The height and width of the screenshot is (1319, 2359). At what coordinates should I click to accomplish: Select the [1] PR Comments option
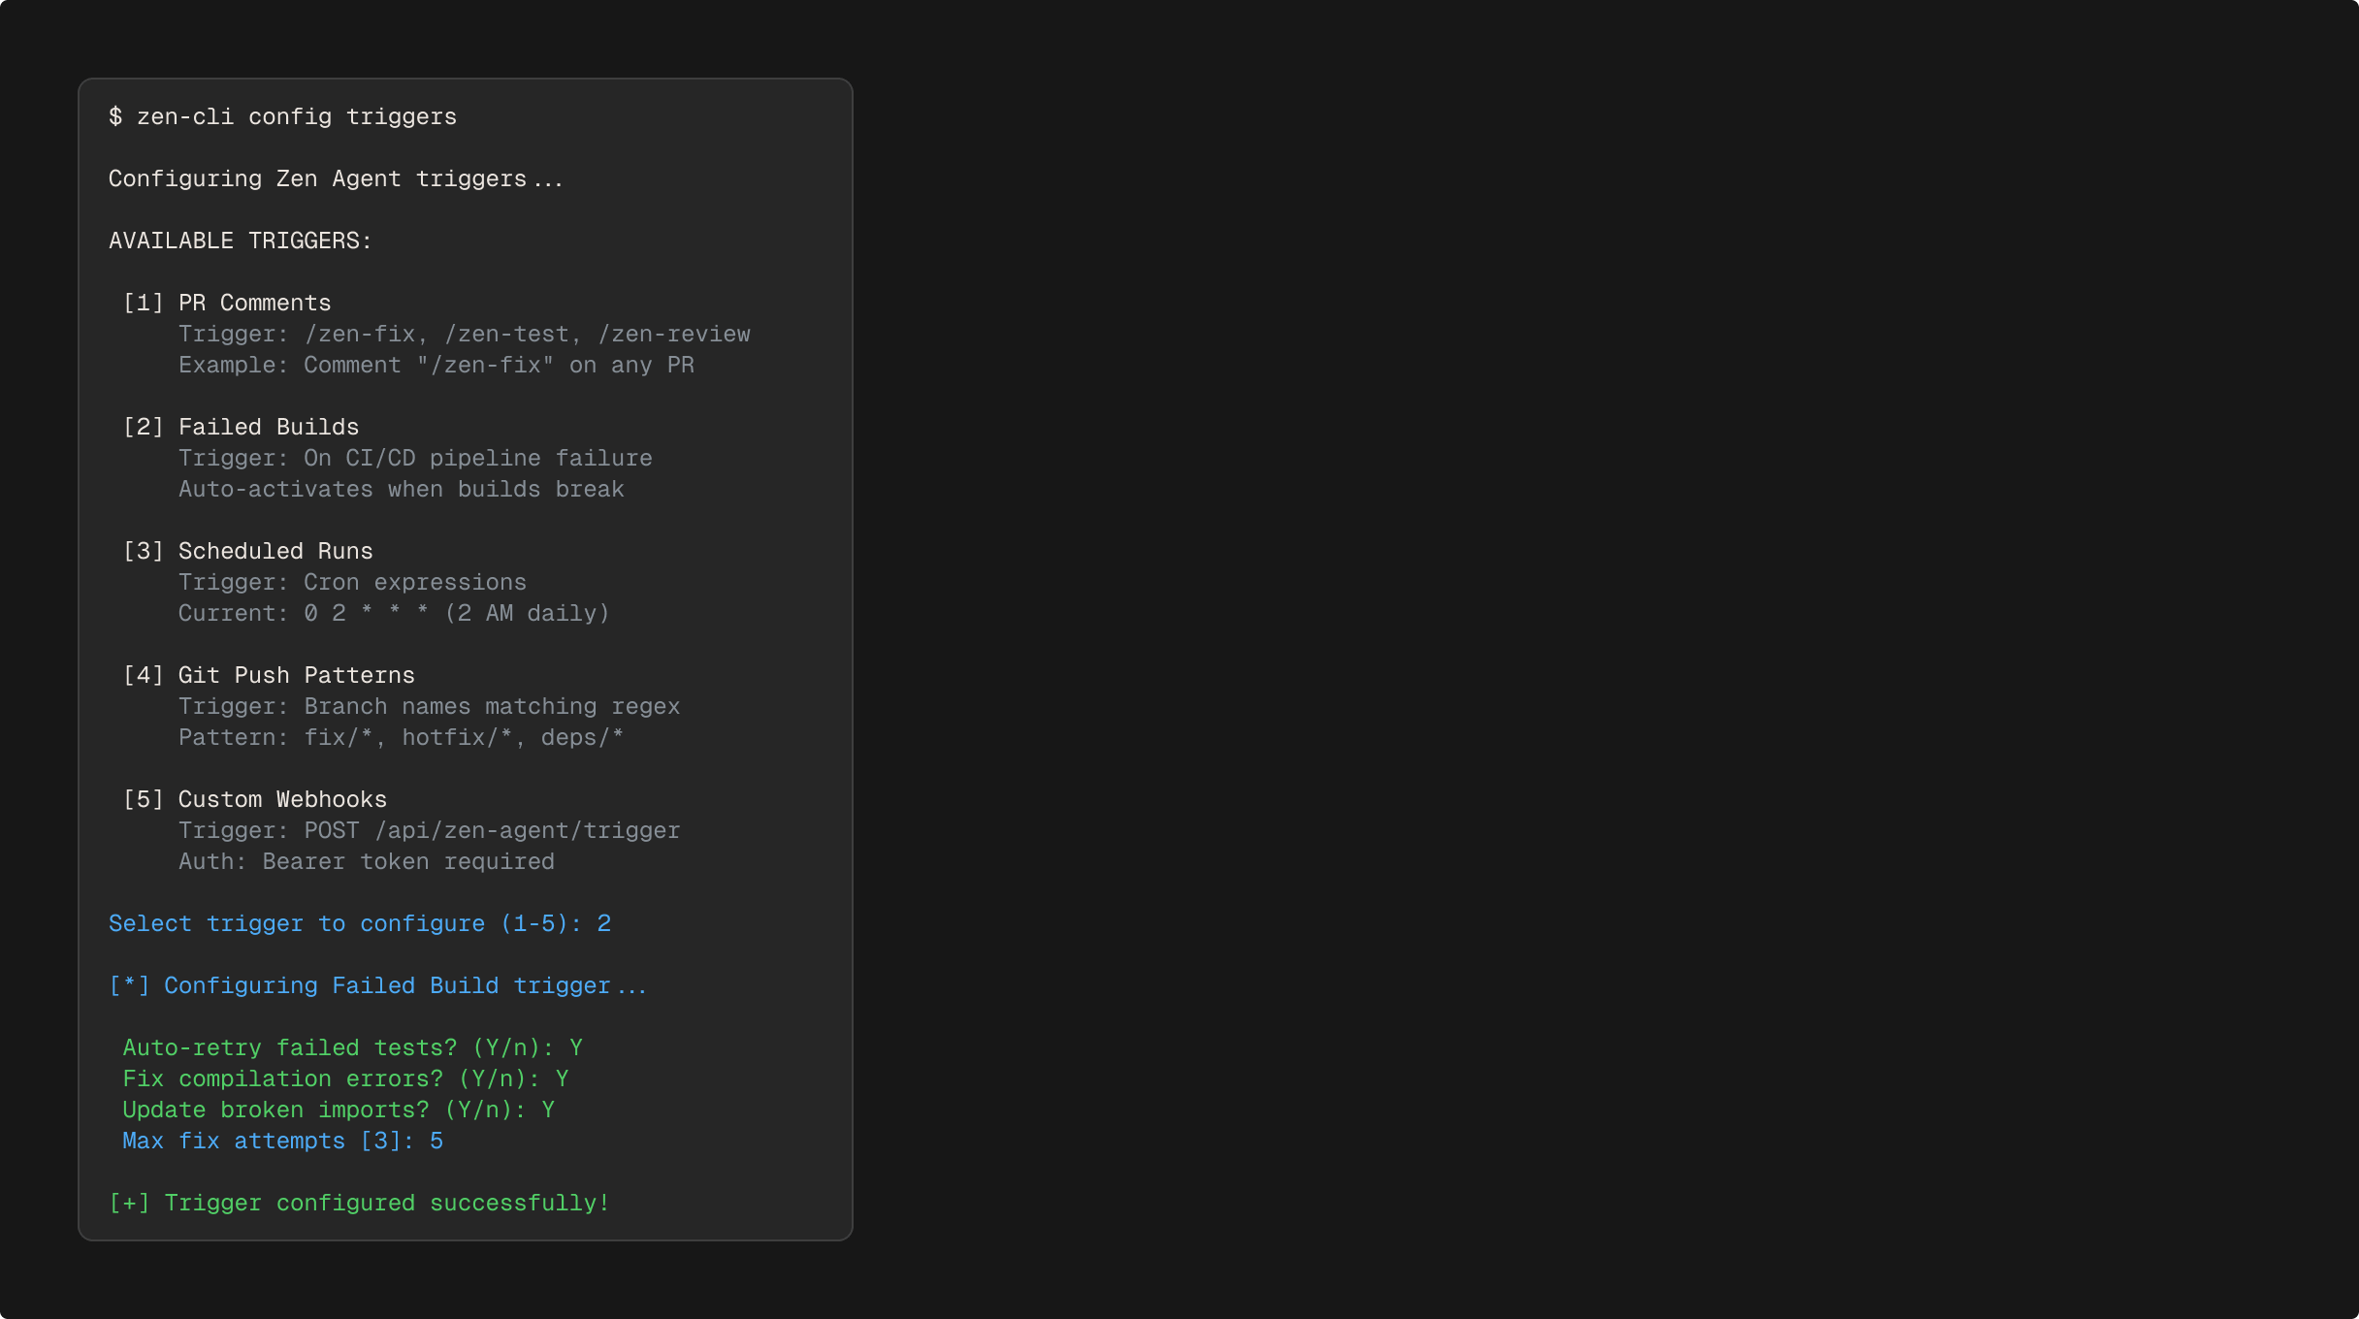227,303
